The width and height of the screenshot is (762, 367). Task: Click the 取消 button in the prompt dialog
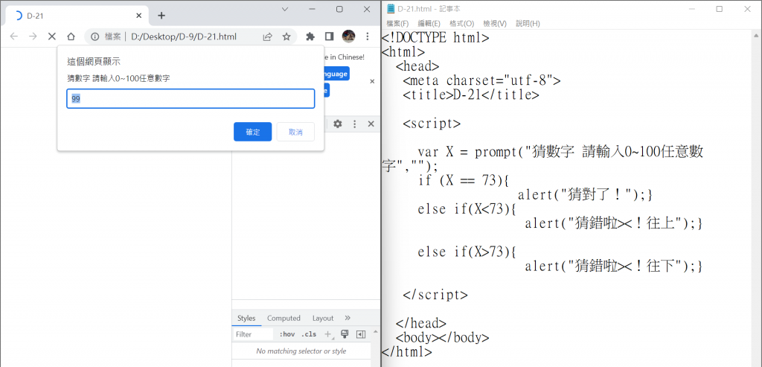tap(295, 132)
